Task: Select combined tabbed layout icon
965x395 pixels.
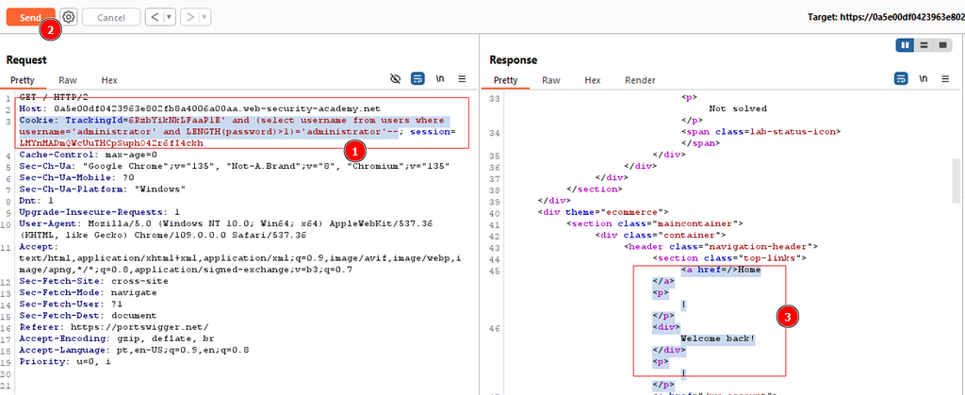Action: pos(941,45)
